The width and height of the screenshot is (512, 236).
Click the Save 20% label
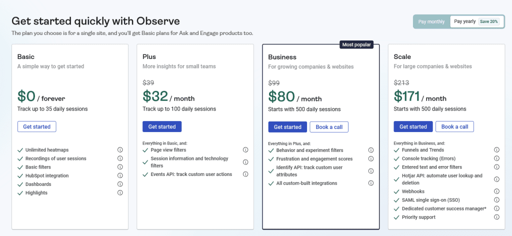click(x=489, y=22)
